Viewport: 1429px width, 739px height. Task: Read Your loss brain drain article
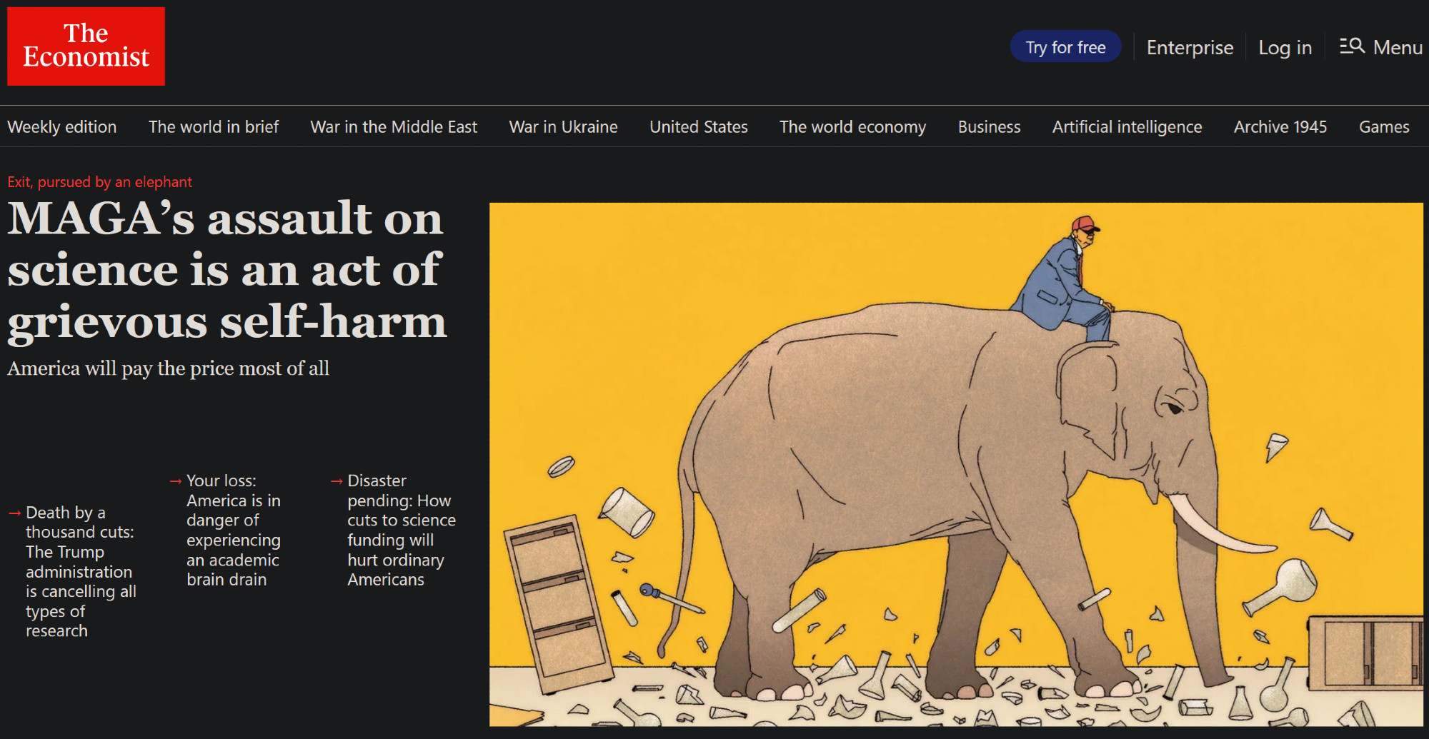click(234, 530)
